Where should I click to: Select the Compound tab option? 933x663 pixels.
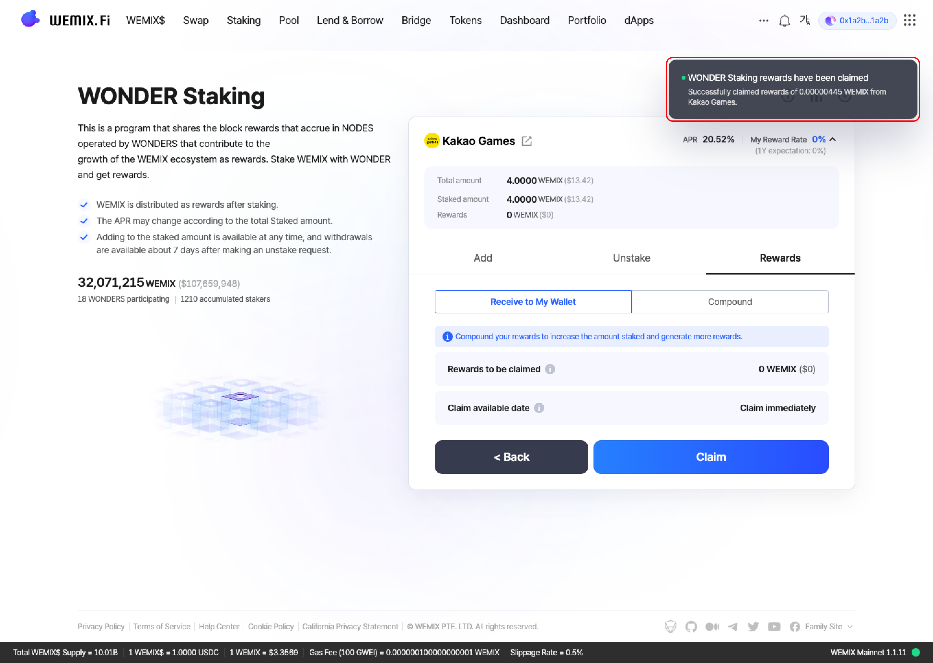(x=730, y=301)
